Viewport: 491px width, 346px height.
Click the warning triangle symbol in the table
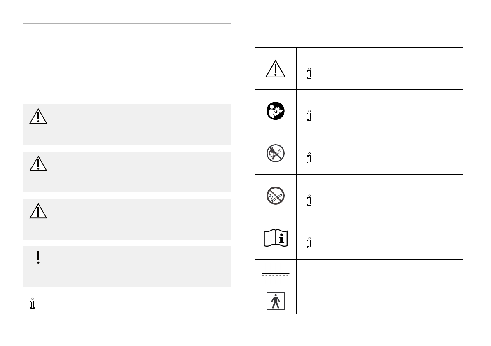click(x=276, y=69)
